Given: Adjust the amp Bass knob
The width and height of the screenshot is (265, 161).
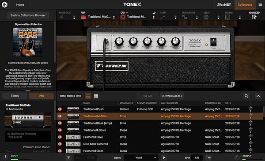Looking at the screenshot, I should click(133, 41).
